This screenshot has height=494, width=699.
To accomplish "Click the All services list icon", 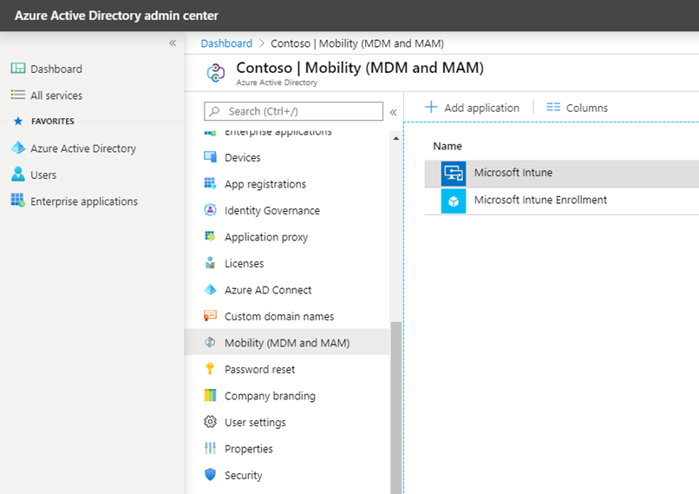I will [18, 95].
